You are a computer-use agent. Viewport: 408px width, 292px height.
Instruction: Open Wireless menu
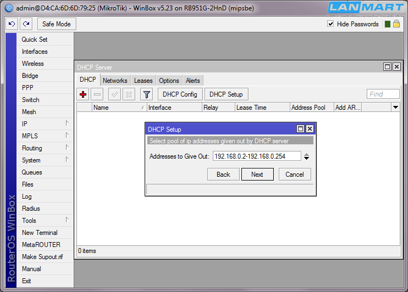[45, 64]
